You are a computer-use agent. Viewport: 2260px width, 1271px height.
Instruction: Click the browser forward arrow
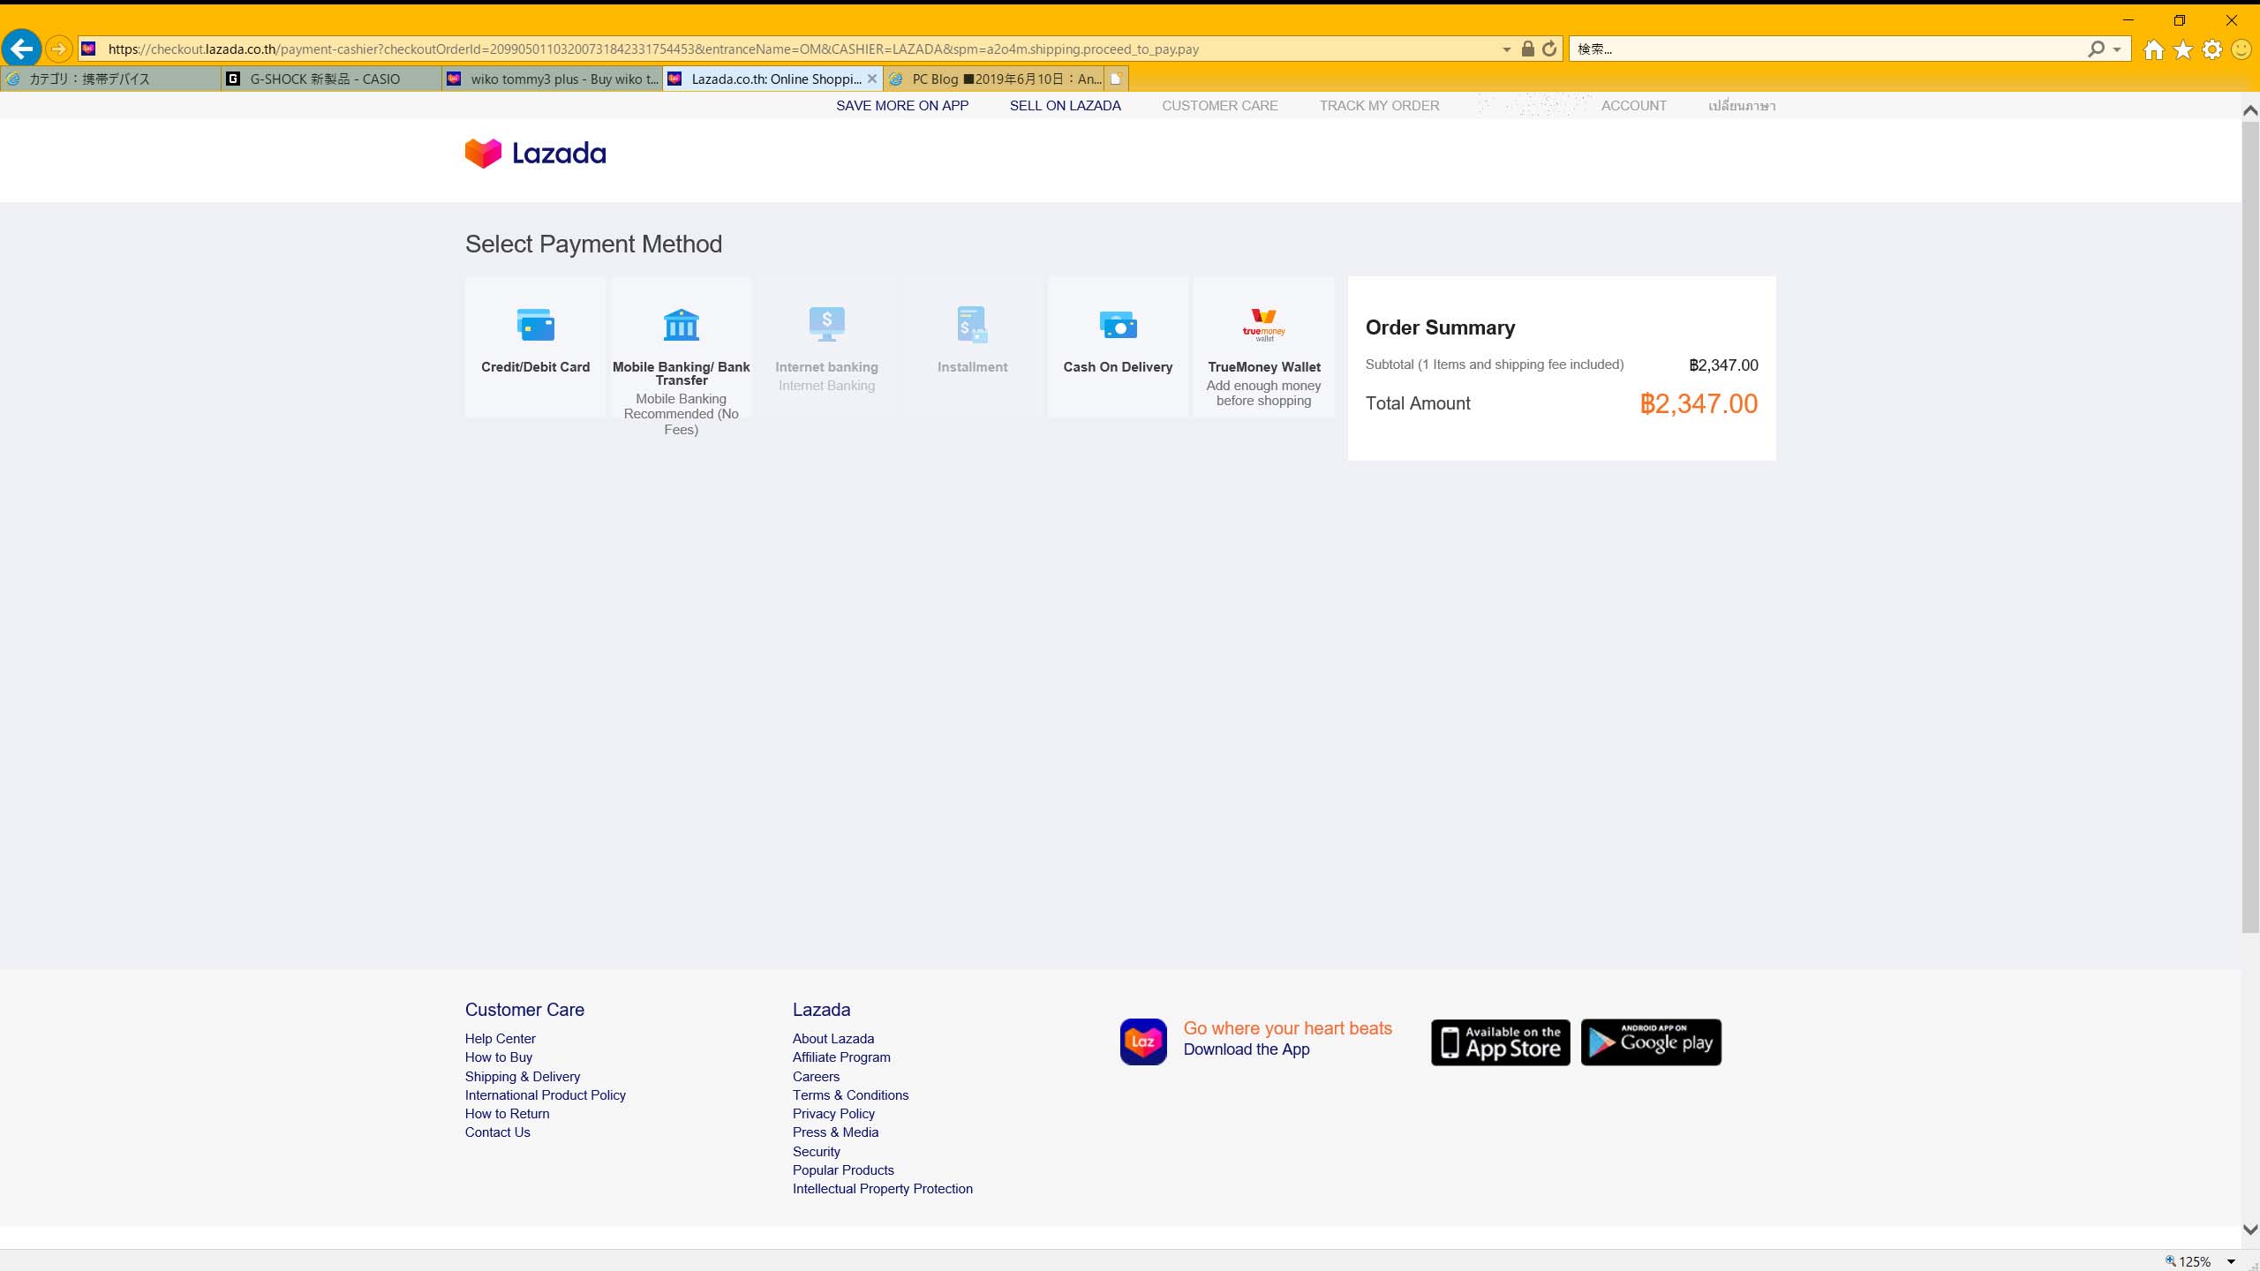tap(58, 49)
